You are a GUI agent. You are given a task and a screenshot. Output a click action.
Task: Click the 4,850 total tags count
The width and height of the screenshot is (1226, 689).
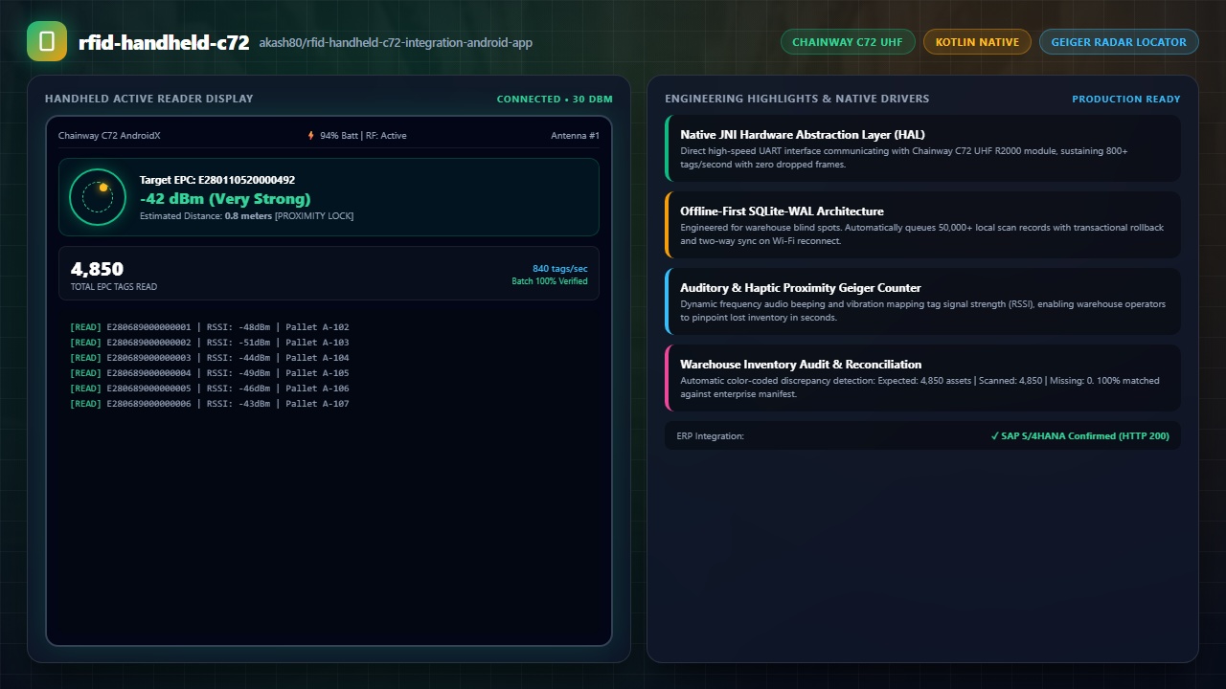97,269
